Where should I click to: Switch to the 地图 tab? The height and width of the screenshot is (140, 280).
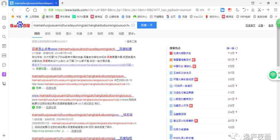pyautogui.click(x=121, y=33)
